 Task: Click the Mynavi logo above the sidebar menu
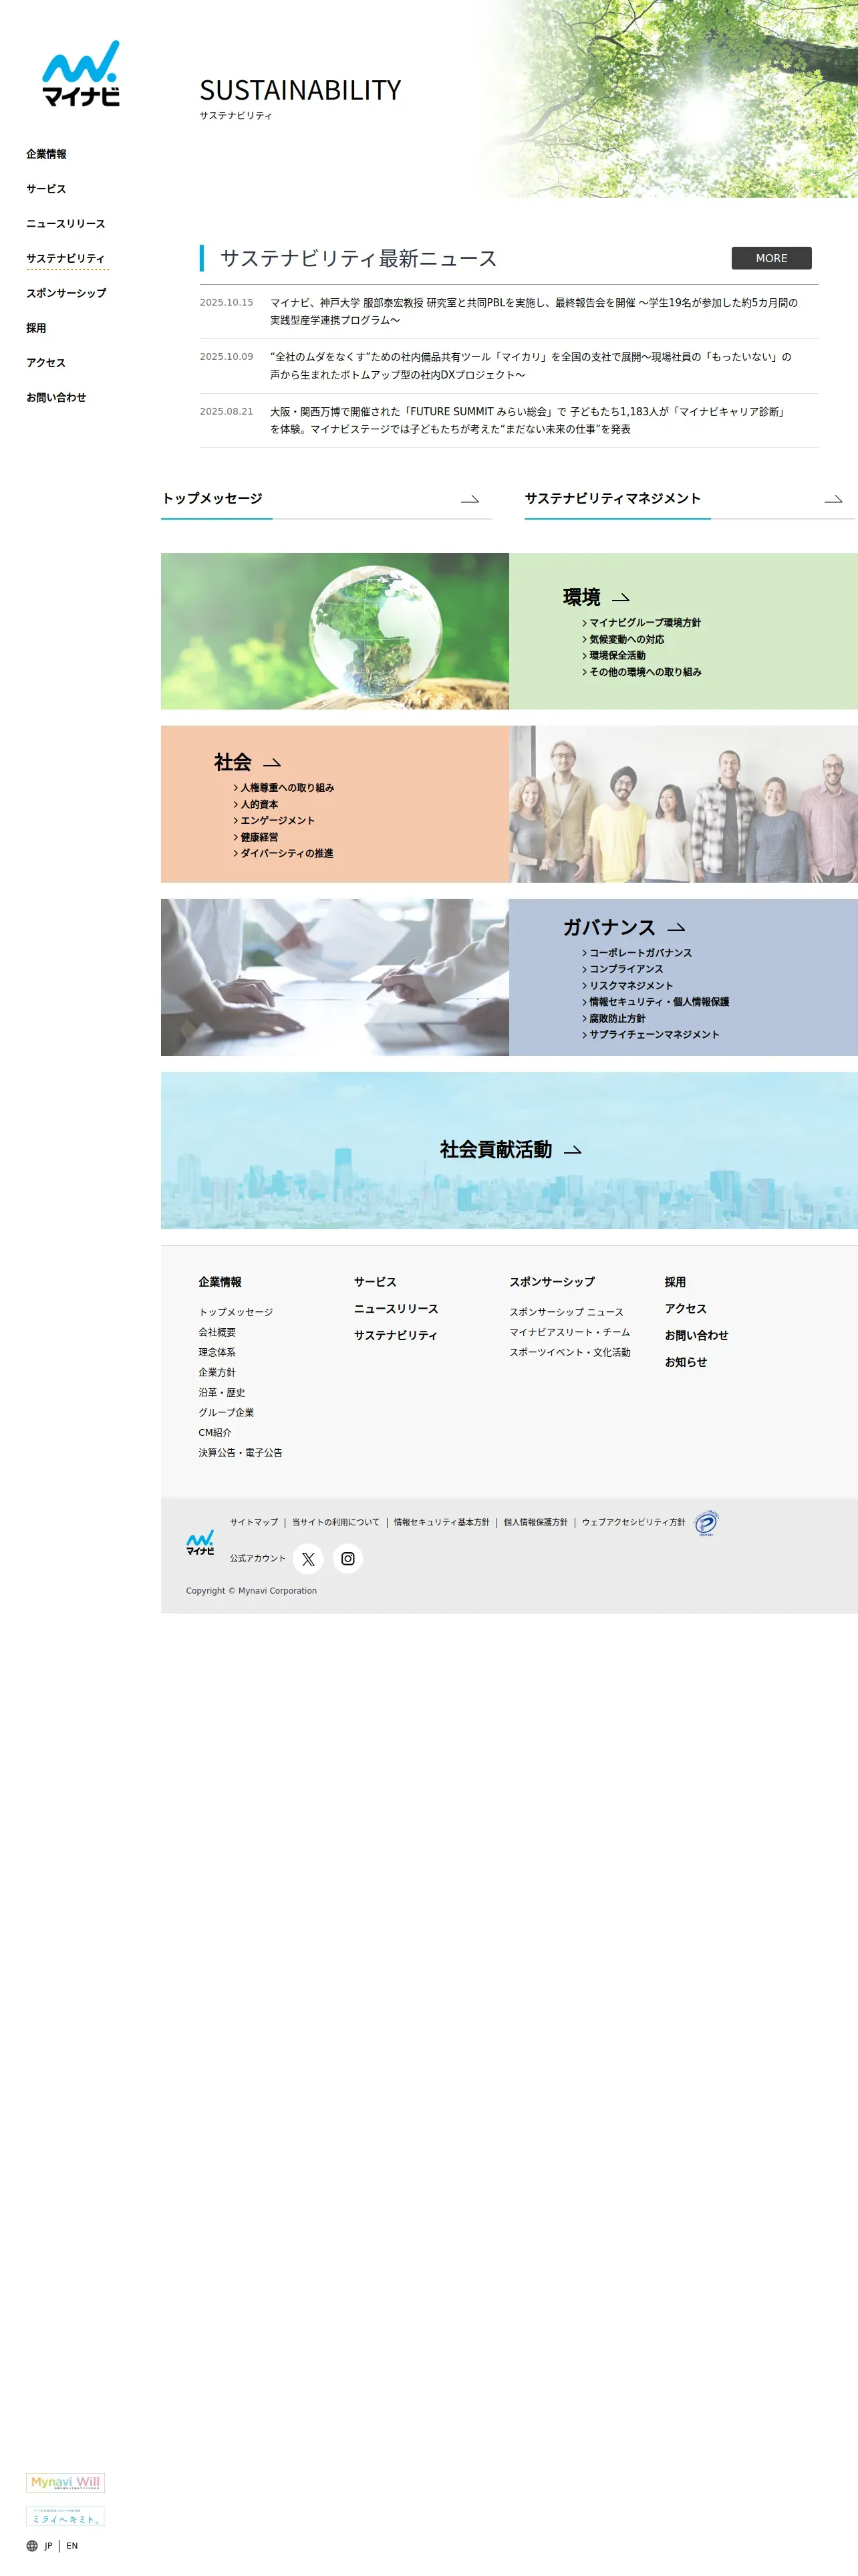click(81, 73)
